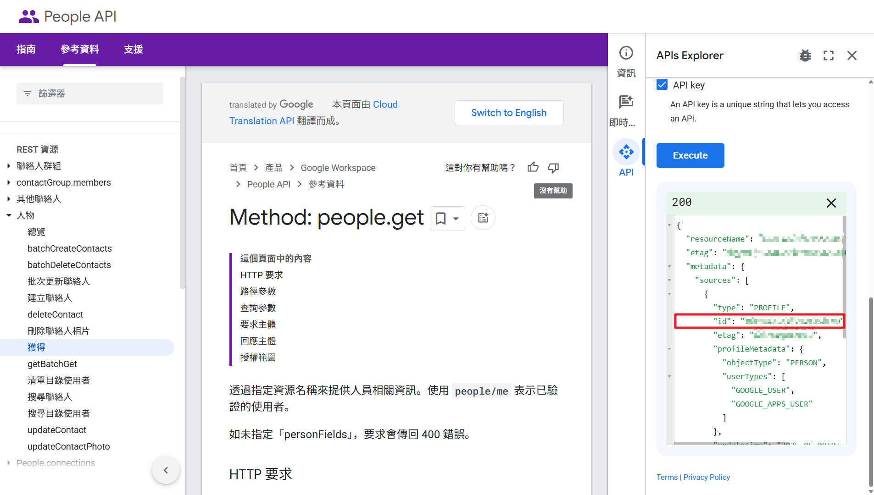Click the APIs Explorer vertical scrollbar
The height and width of the screenshot is (495, 874).
point(871,392)
